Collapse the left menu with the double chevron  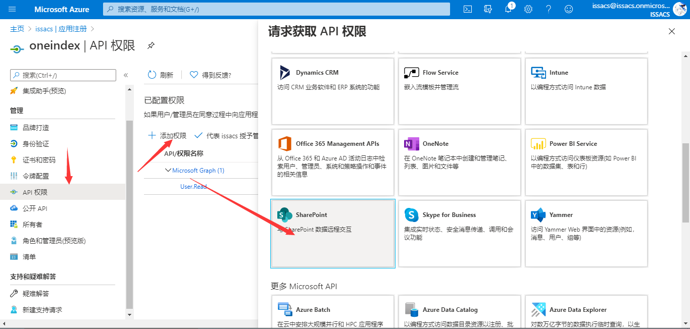click(126, 75)
